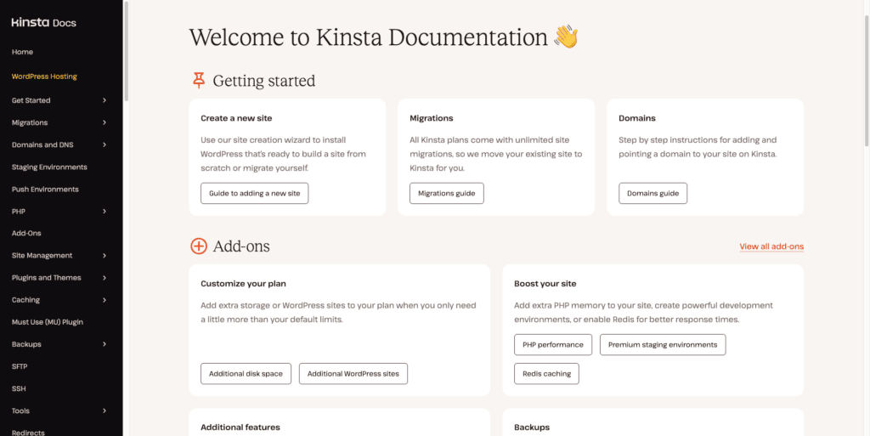Open SFTP sidebar item
Screen dimensions: 870x436
click(x=20, y=366)
